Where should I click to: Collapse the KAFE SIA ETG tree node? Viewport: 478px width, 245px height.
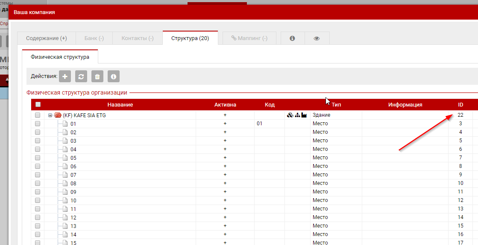point(50,115)
